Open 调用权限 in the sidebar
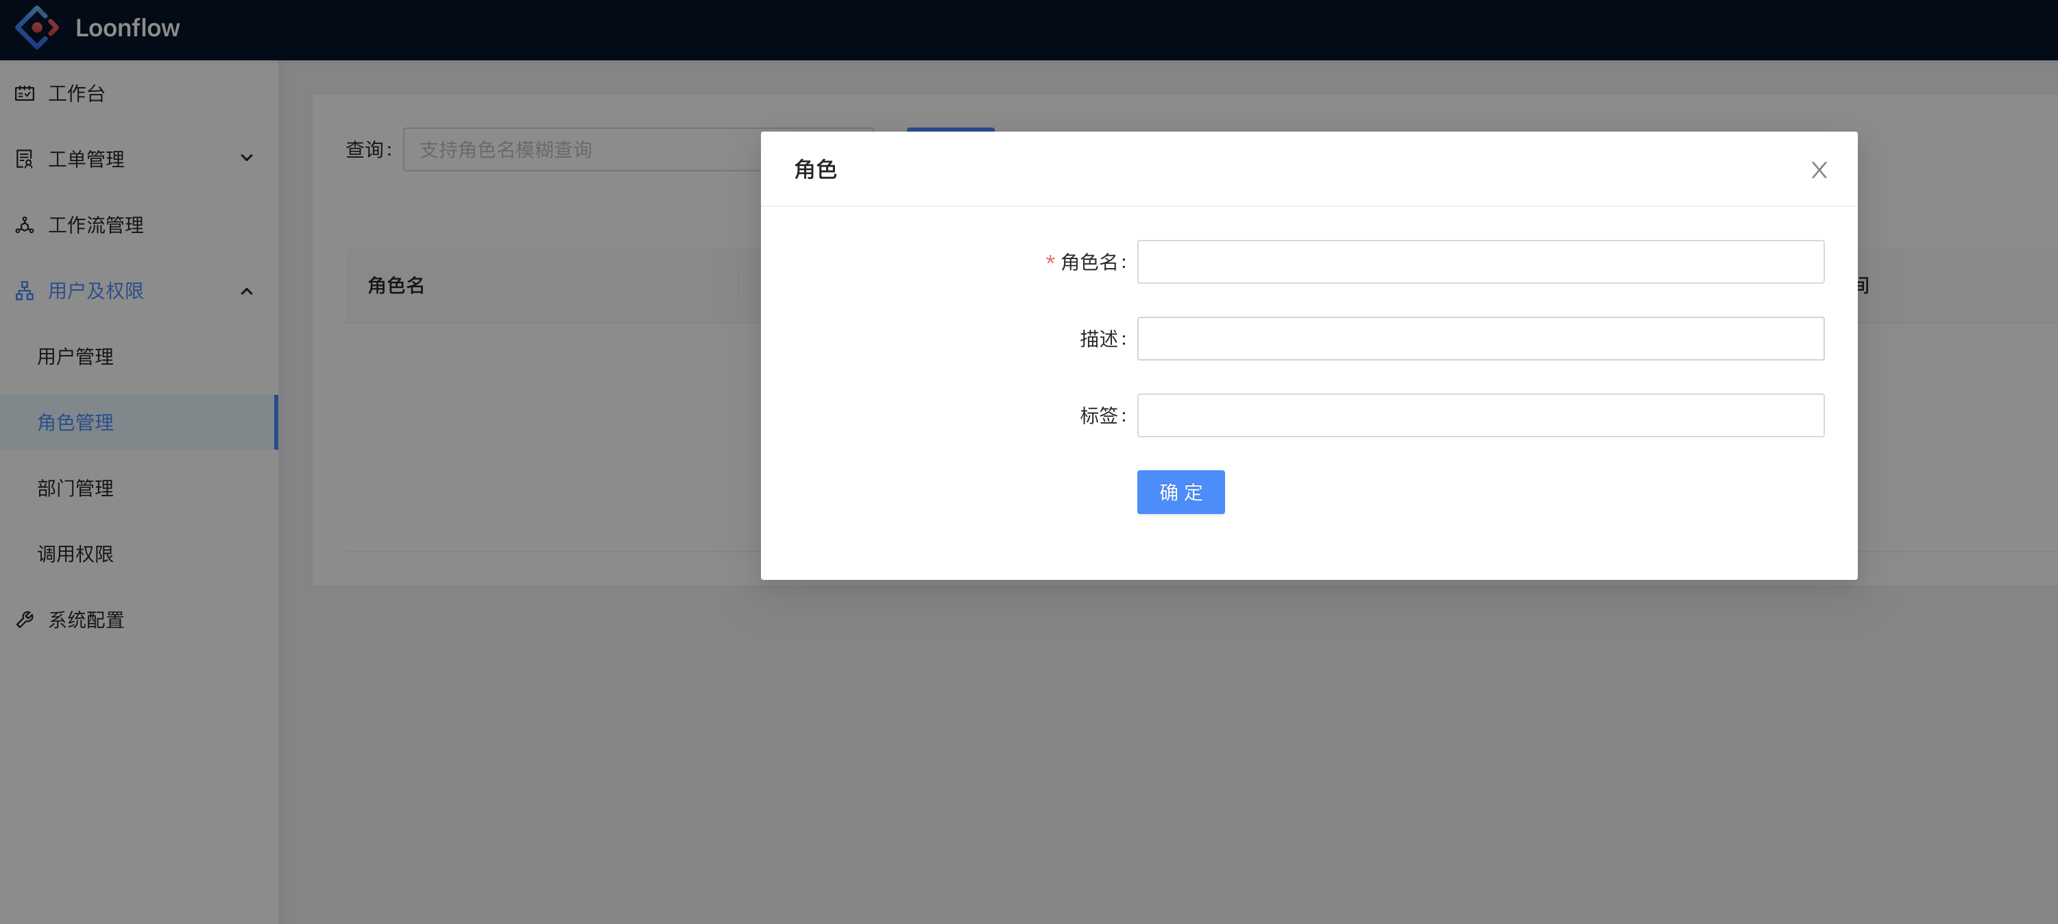This screenshot has width=2058, height=924. pyautogui.click(x=139, y=553)
